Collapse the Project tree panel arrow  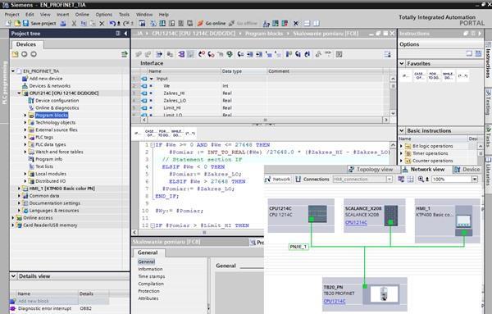click(125, 34)
